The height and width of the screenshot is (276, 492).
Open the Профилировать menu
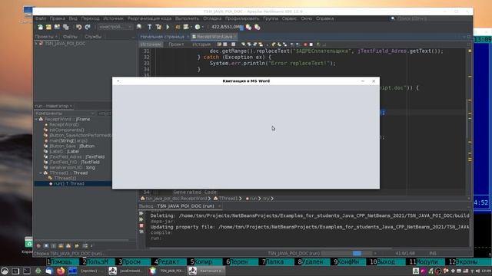pyautogui.click(x=242, y=18)
